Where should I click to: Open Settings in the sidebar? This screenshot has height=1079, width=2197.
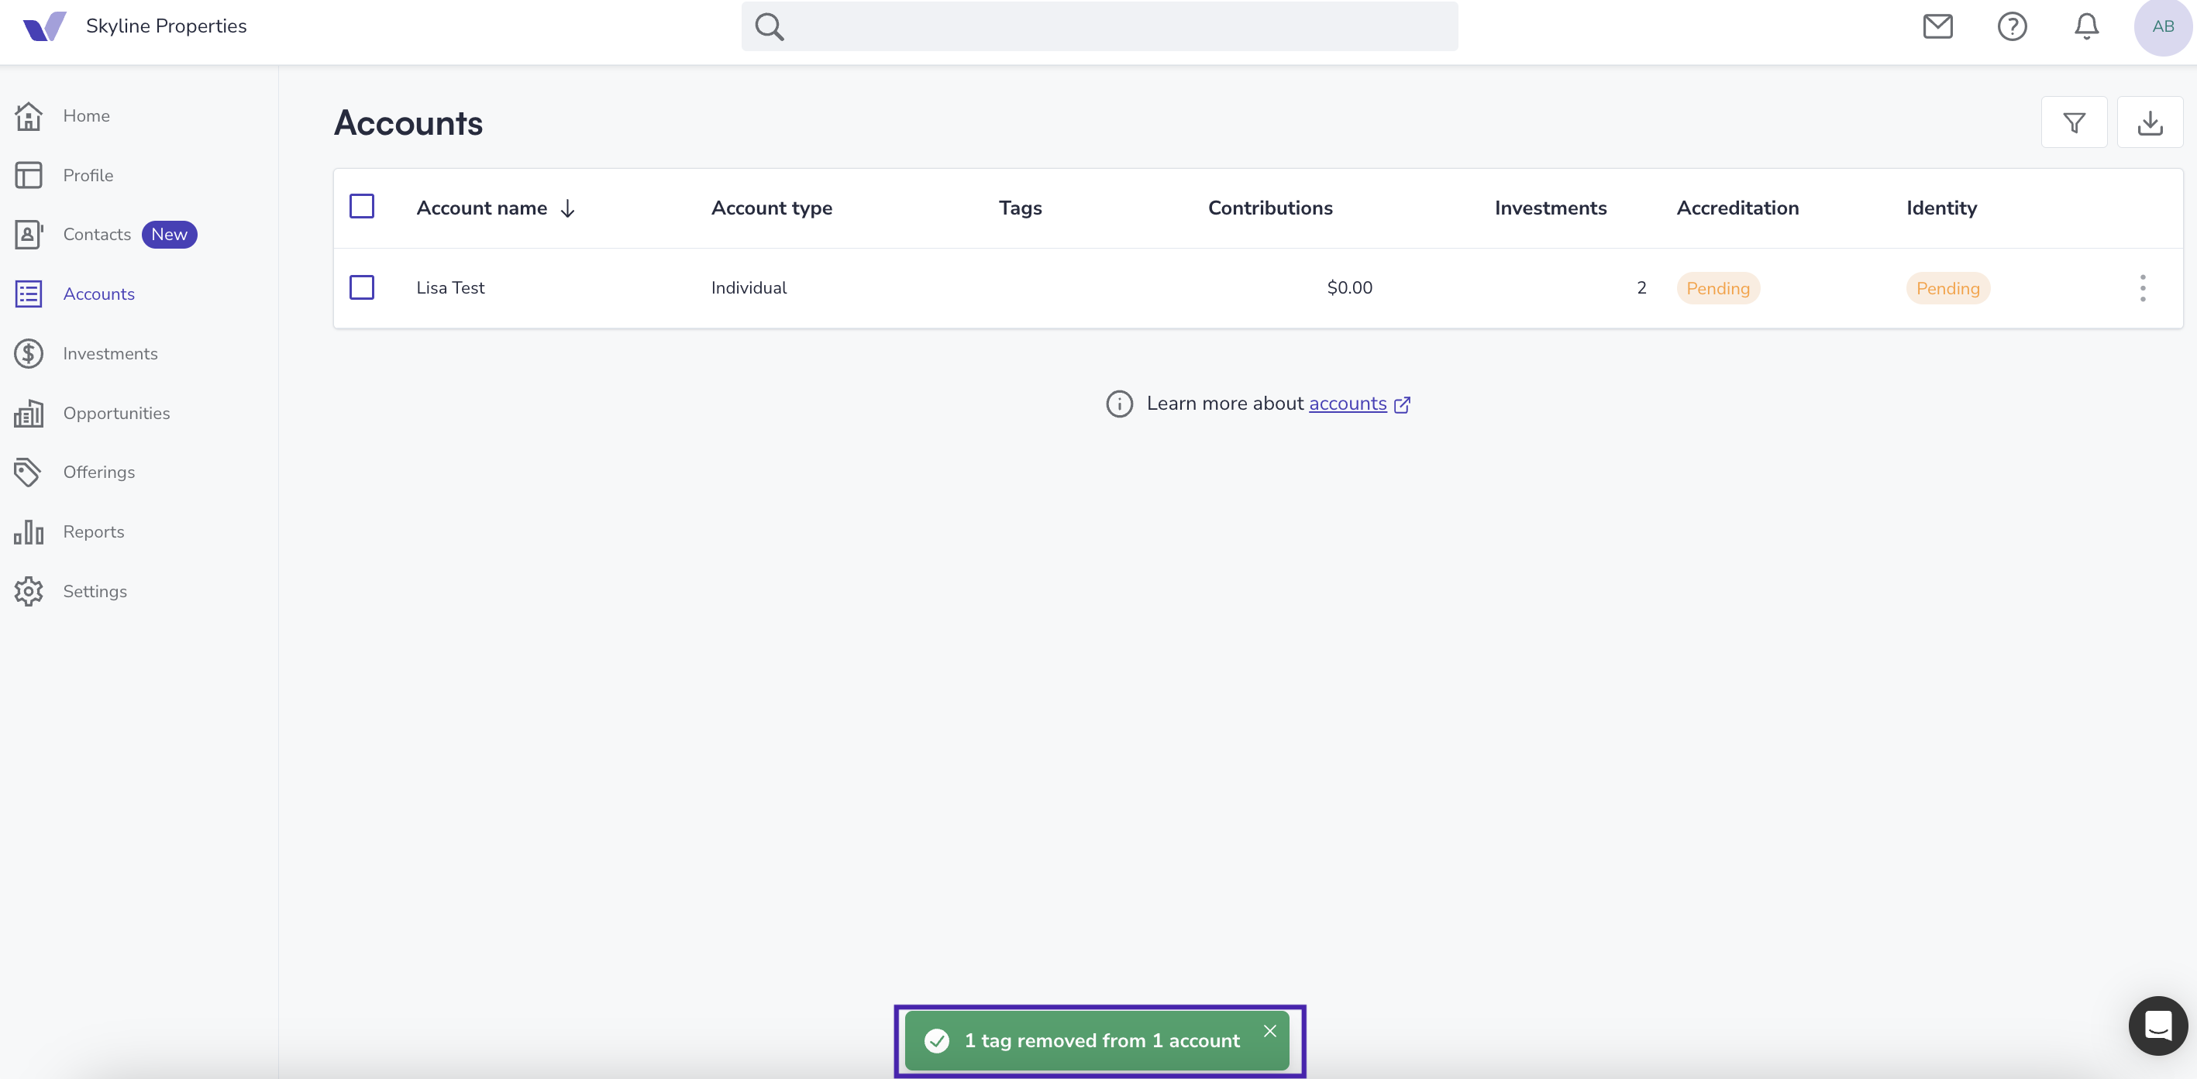click(x=95, y=592)
